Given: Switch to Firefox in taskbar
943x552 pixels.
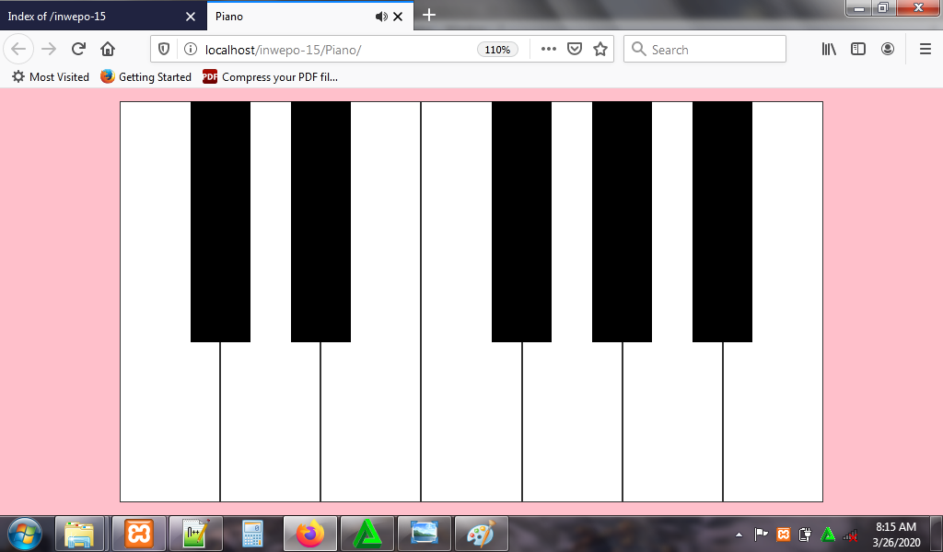Looking at the screenshot, I should point(309,534).
